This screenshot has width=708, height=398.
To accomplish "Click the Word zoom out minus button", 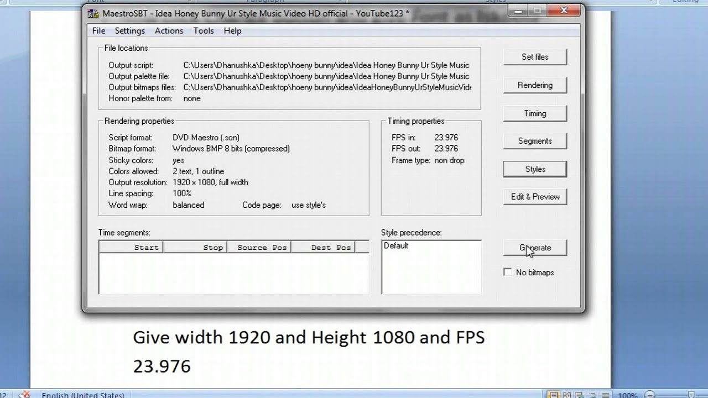I will (x=648, y=395).
